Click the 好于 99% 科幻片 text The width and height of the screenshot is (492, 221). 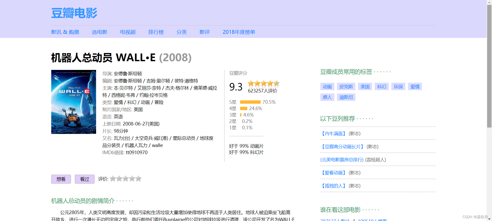click(246, 152)
